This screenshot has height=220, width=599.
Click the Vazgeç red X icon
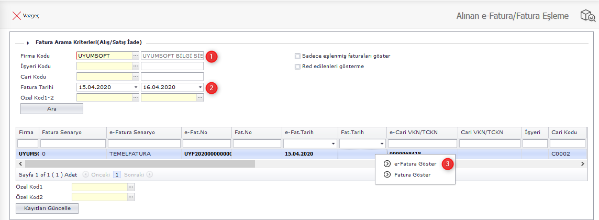[x=16, y=16]
